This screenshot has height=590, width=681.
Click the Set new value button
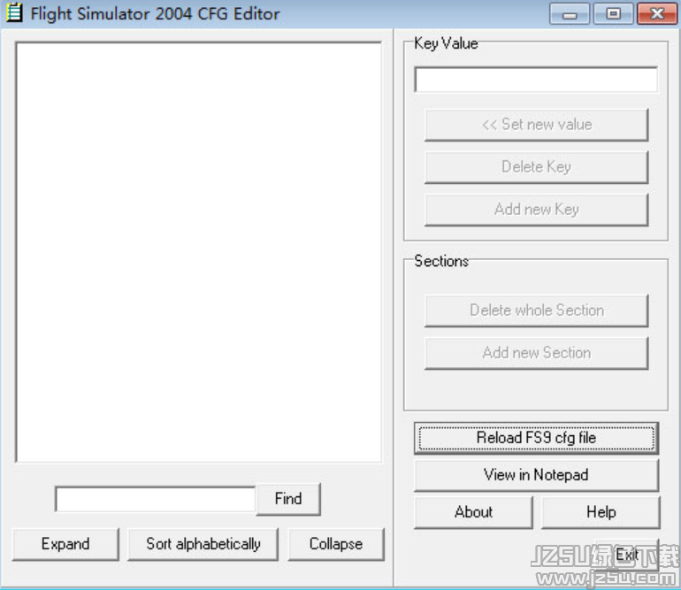536,125
